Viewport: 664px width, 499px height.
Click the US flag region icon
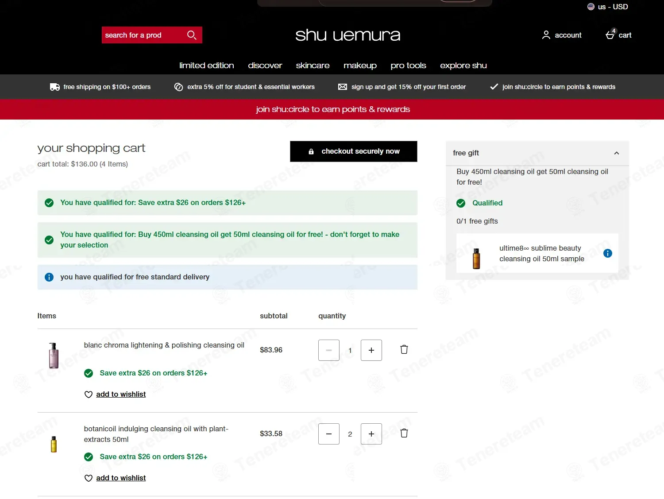[x=591, y=7]
